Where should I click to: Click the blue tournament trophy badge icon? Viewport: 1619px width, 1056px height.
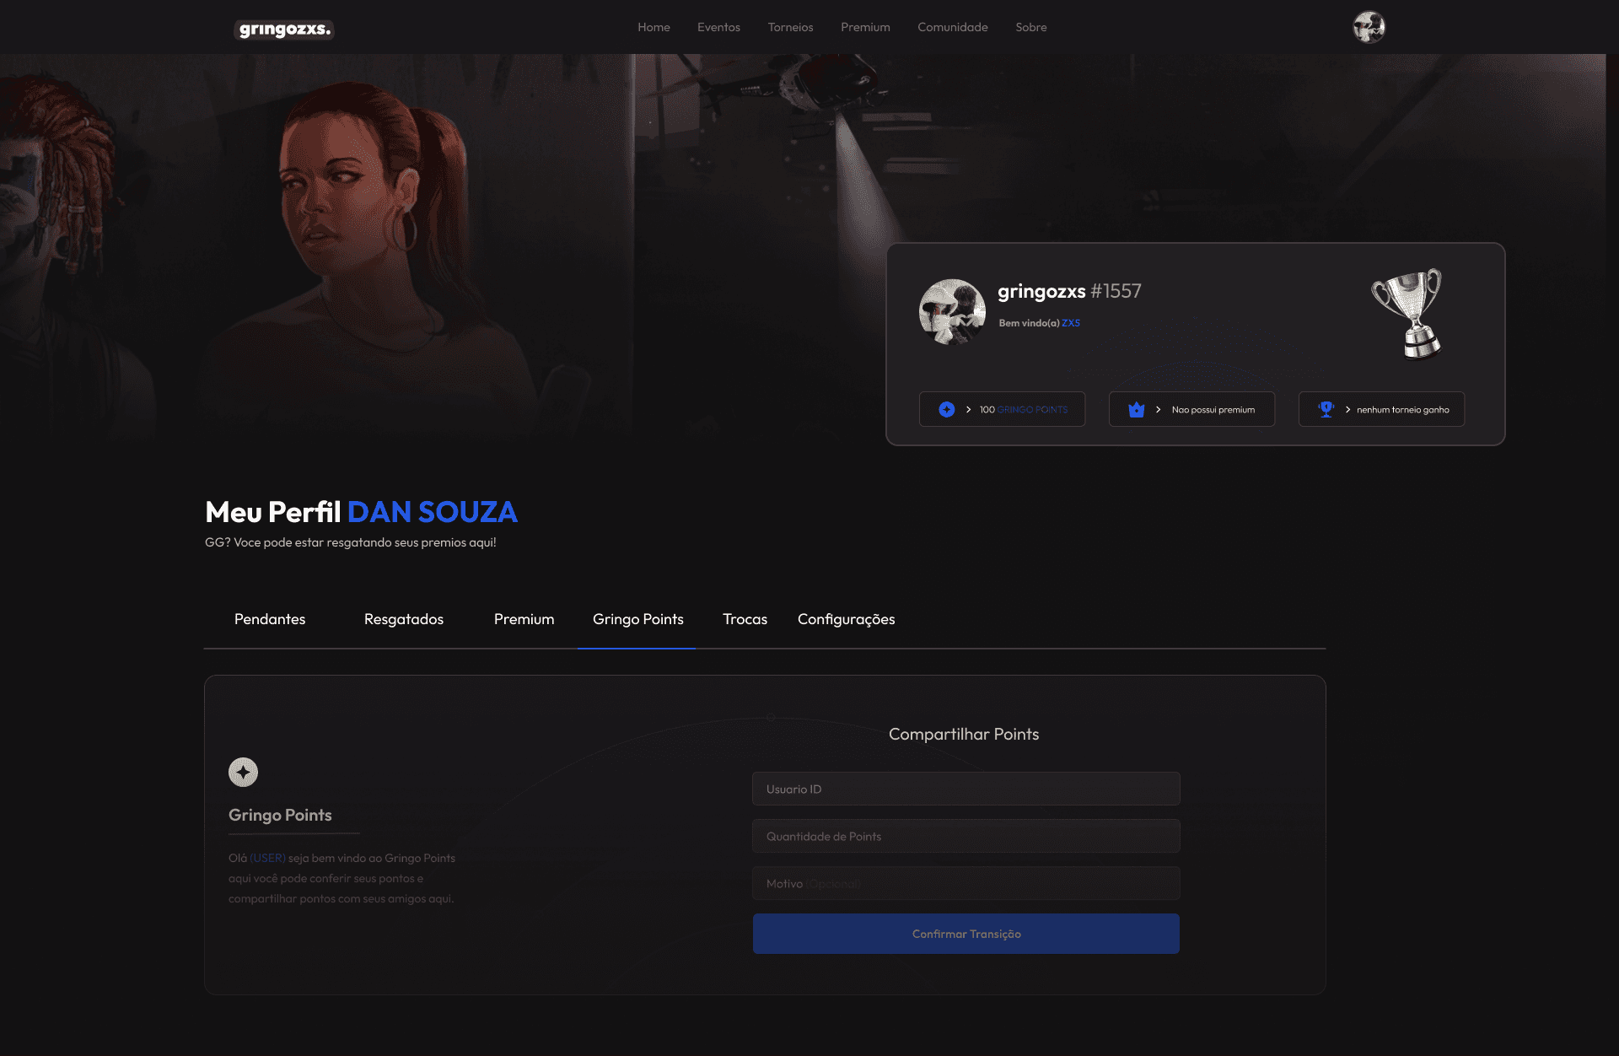click(1326, 409)
